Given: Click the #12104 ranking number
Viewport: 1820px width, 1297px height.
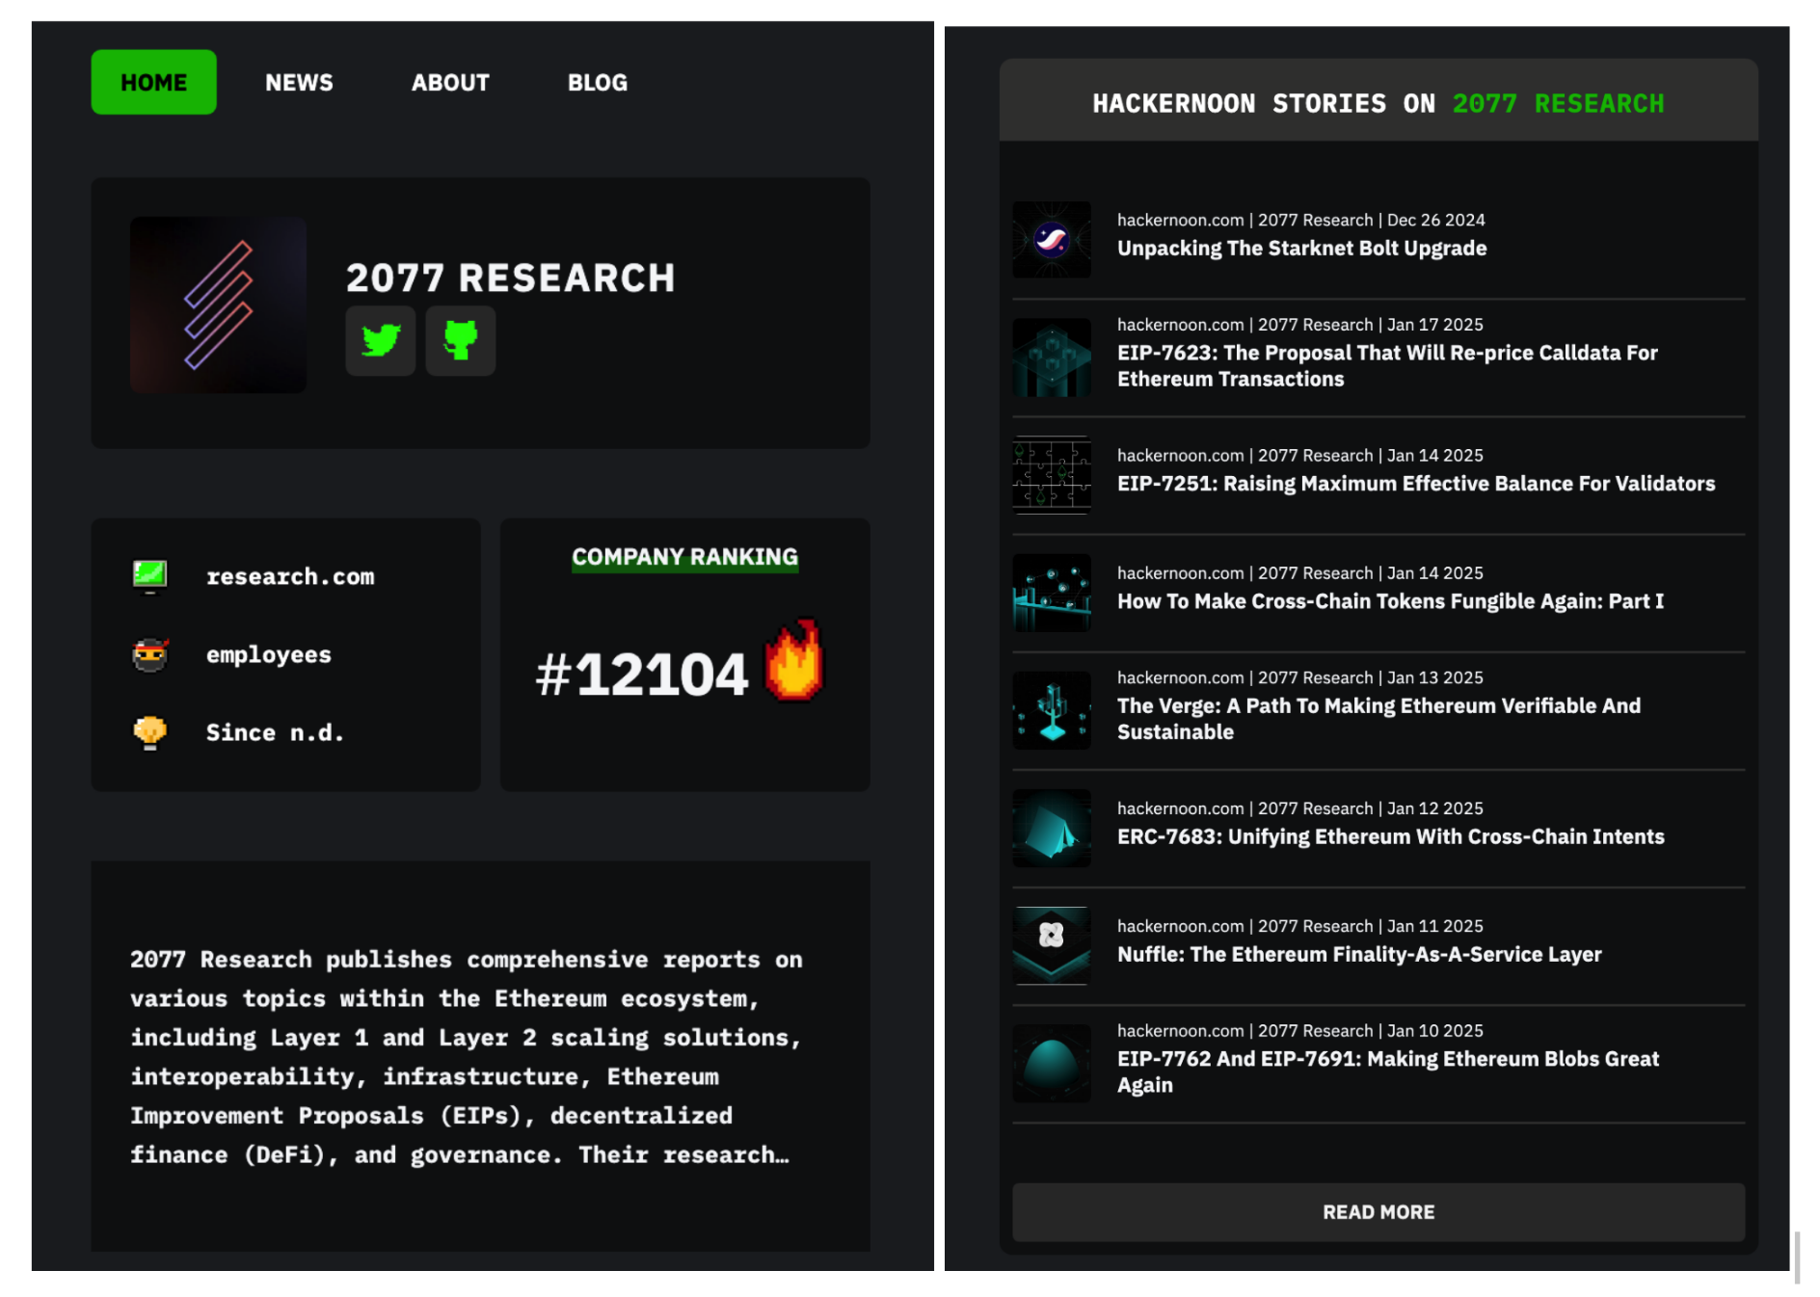Looking at the screenshot, I should tap(641, 674).
